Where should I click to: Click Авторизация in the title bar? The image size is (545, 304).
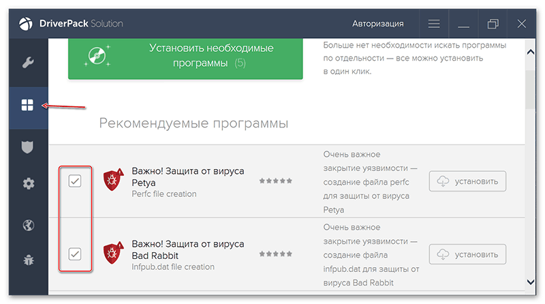tap(377, 24)
